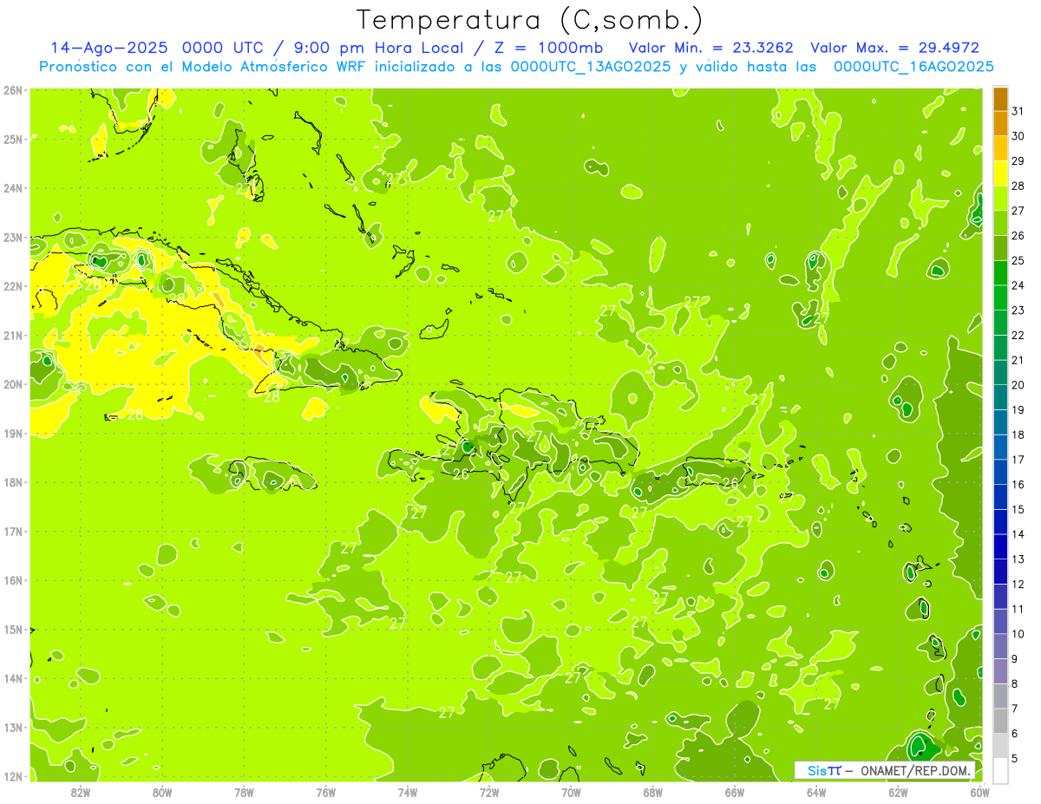Click the 68W longitude axis label

[x=653, y=792]
